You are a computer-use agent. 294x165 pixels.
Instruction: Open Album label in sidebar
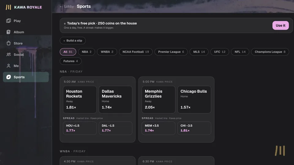[19, 32]
